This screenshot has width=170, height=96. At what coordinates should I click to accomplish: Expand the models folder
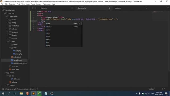(8, 38)
